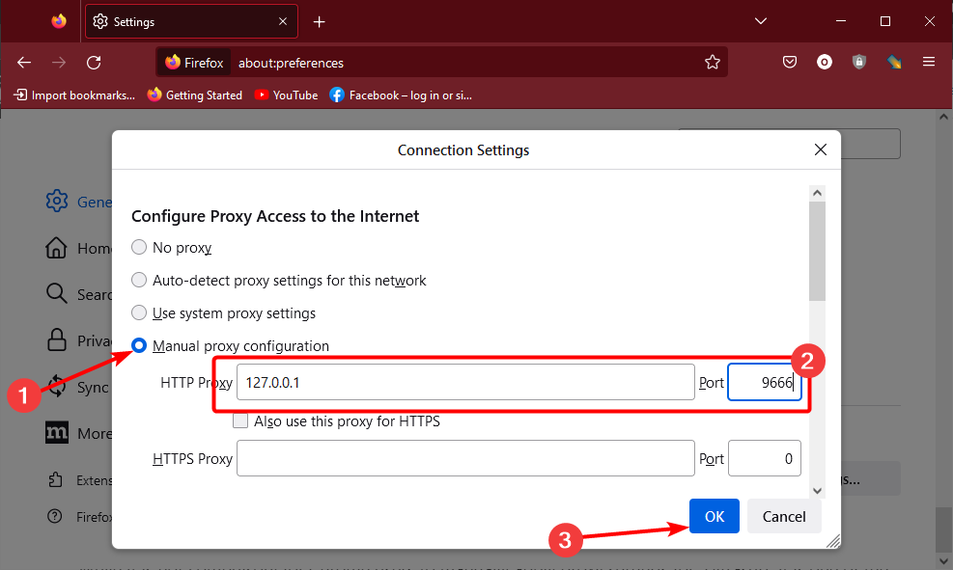Open More from Mozilla icon in sidebar
The image size is (953, 570).
click(x=57, y=433)
